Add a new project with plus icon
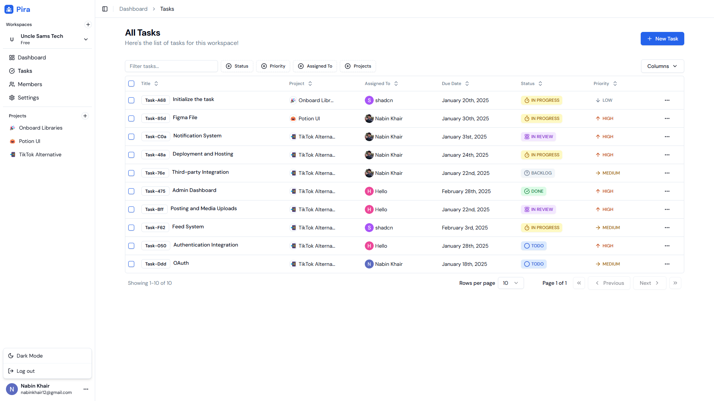714x401 pixels. coord(85,116)
